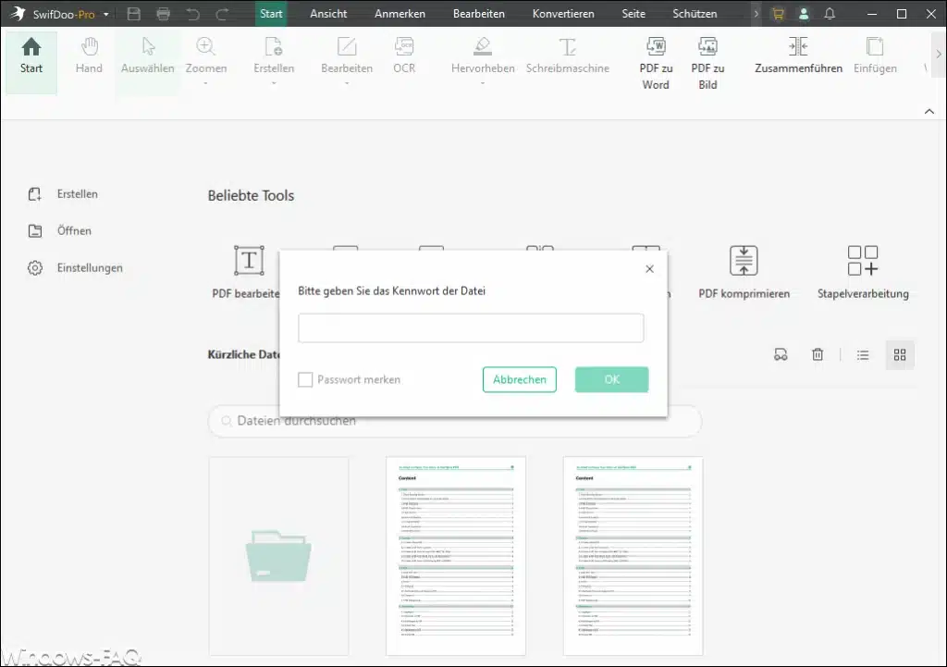Click Öffnen in the left sidebar
Image resolution: width=947 pixels, height=667 pixels.
[x=60, y=230]
